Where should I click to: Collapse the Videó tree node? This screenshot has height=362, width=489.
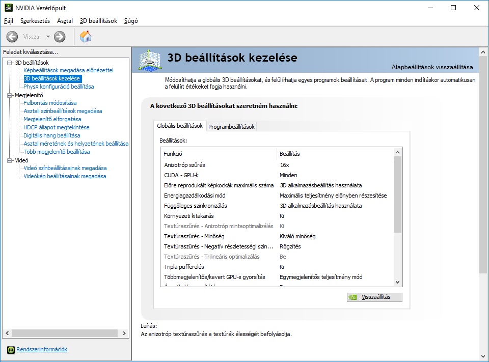point(10,160)
